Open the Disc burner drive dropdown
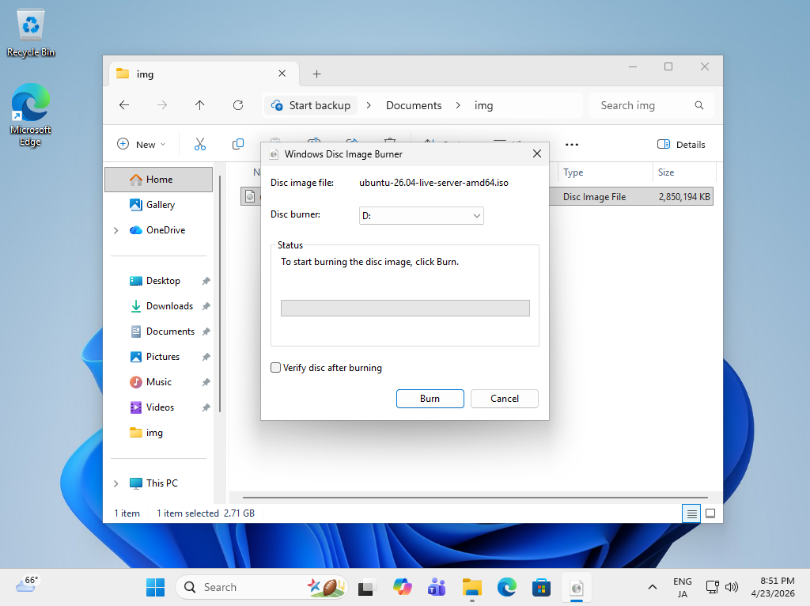This screenshot has width=810, height=606. click(421, 215)
